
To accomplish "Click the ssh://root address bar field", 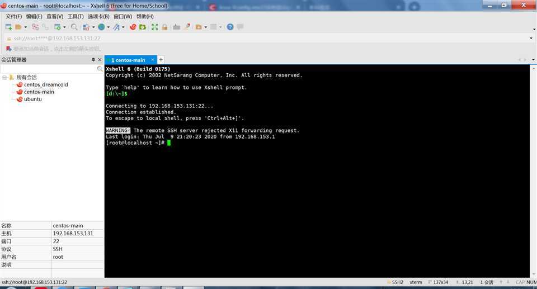I will [267, 39].
